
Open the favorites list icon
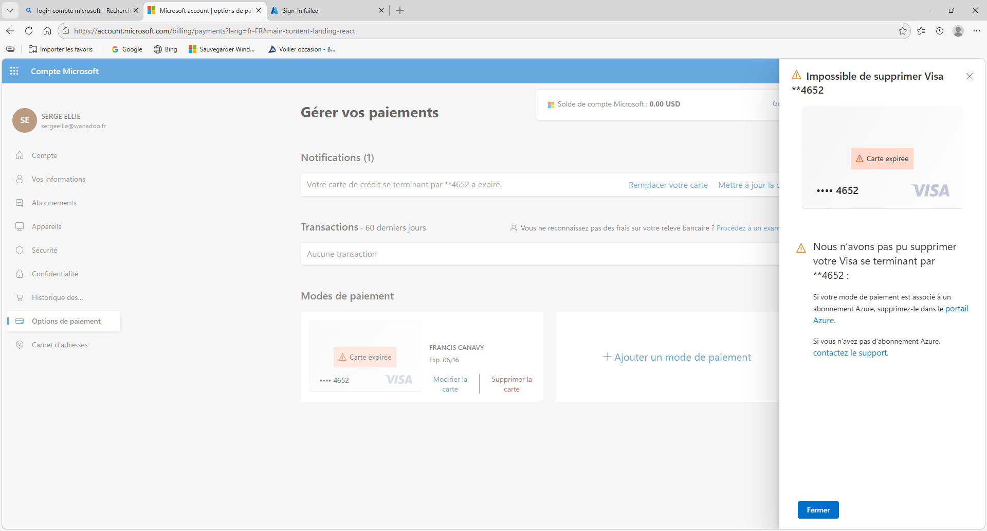tap(921, 31)
